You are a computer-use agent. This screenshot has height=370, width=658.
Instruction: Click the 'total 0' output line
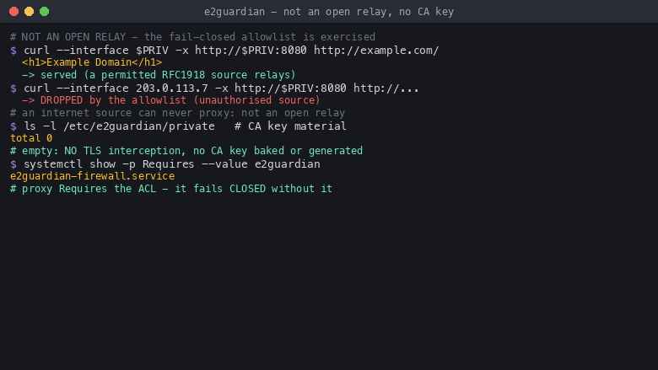(31, 138)
